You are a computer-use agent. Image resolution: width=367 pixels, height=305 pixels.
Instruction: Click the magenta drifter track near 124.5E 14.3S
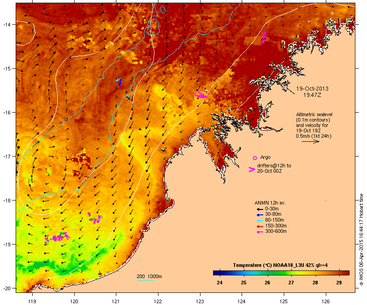[x=264, y=38]
